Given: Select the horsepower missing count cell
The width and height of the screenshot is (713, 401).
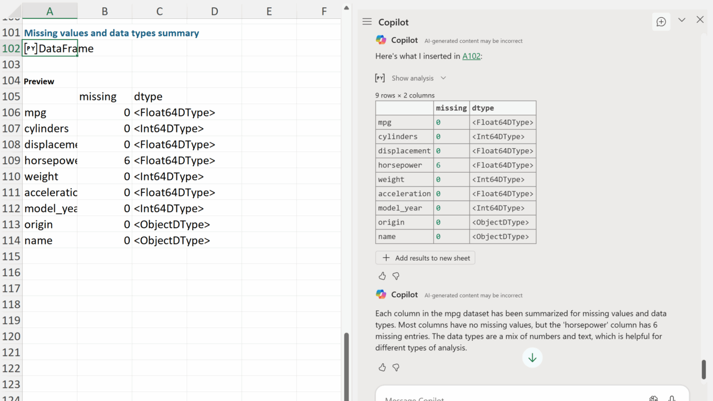Looking at the screenshot, I should click(105, 160).
